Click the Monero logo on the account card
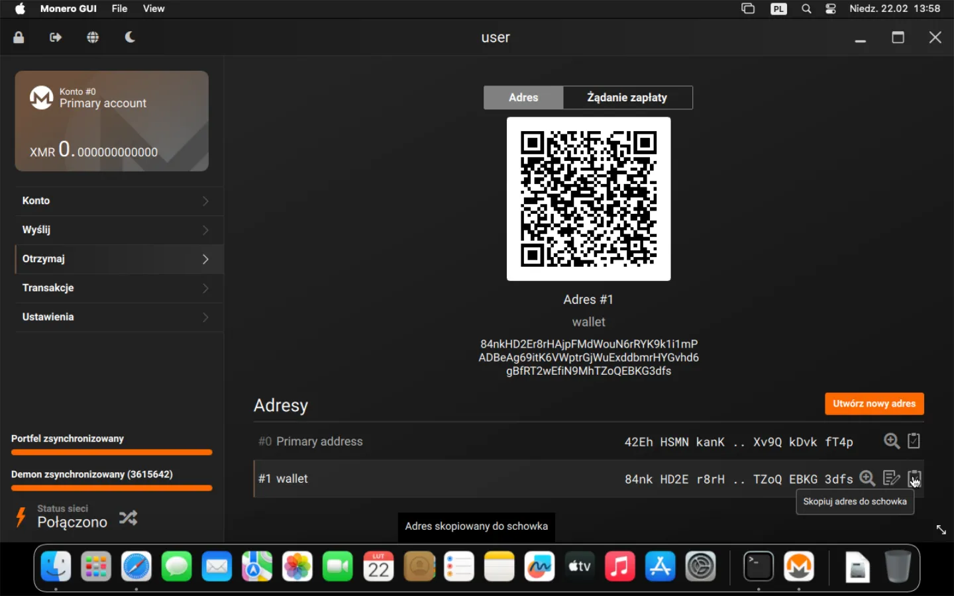954x596 pixels. (41, 97)
